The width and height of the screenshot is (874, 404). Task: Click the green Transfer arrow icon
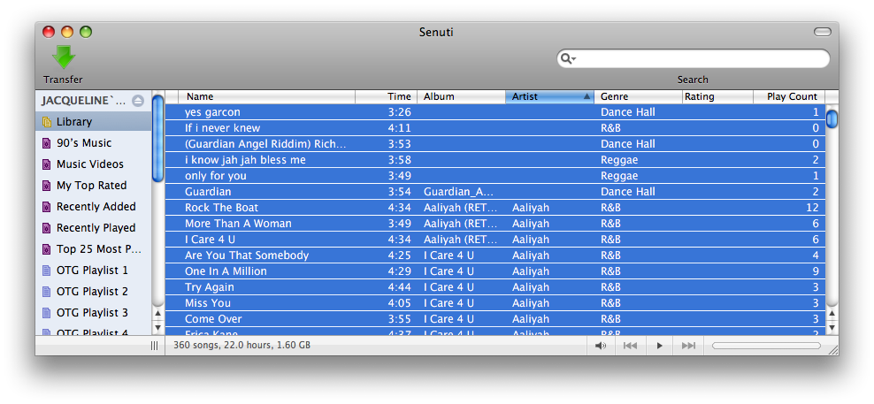(64, 57)
